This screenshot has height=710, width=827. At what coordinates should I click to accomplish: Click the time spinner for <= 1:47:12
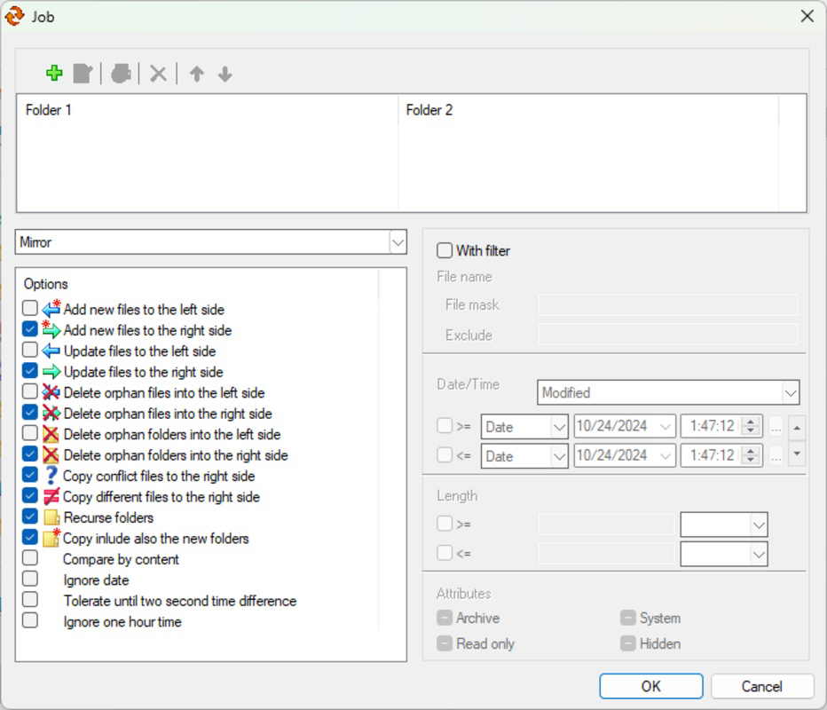click(x=750, y=456)
